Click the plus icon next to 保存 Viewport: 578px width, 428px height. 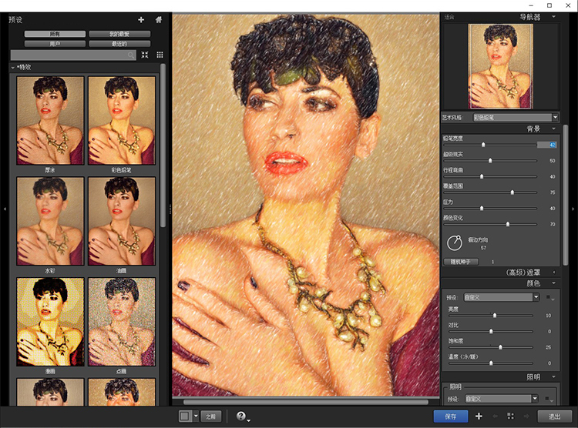tap(479, 416)
